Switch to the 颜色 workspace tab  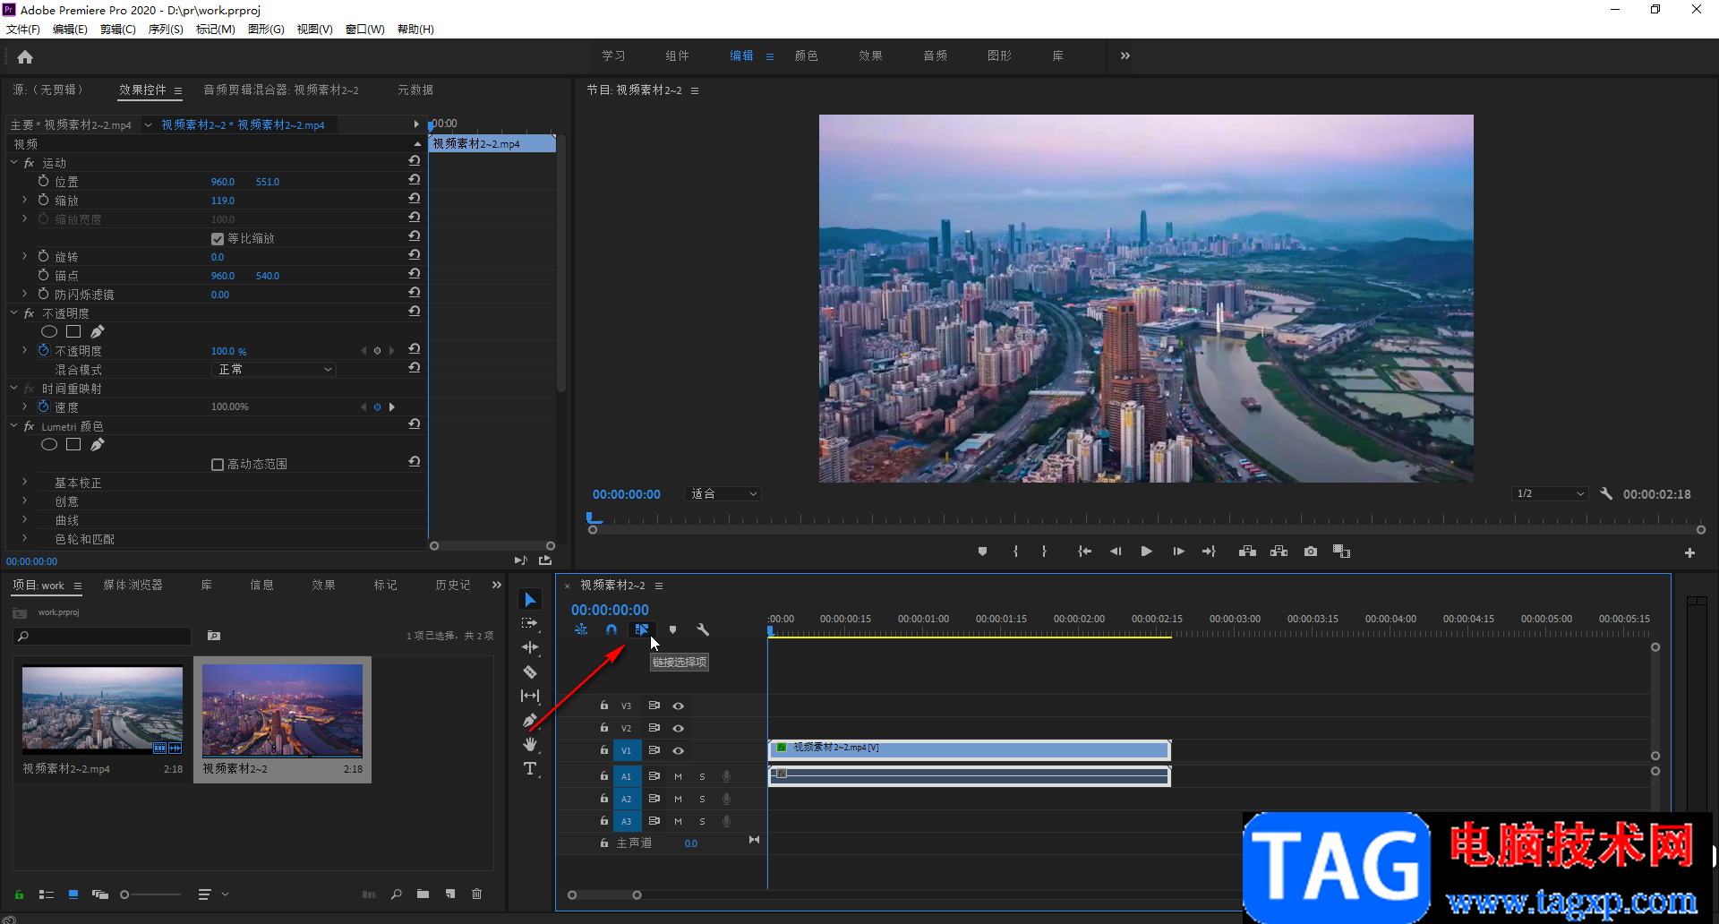click(x=806, y=56)
